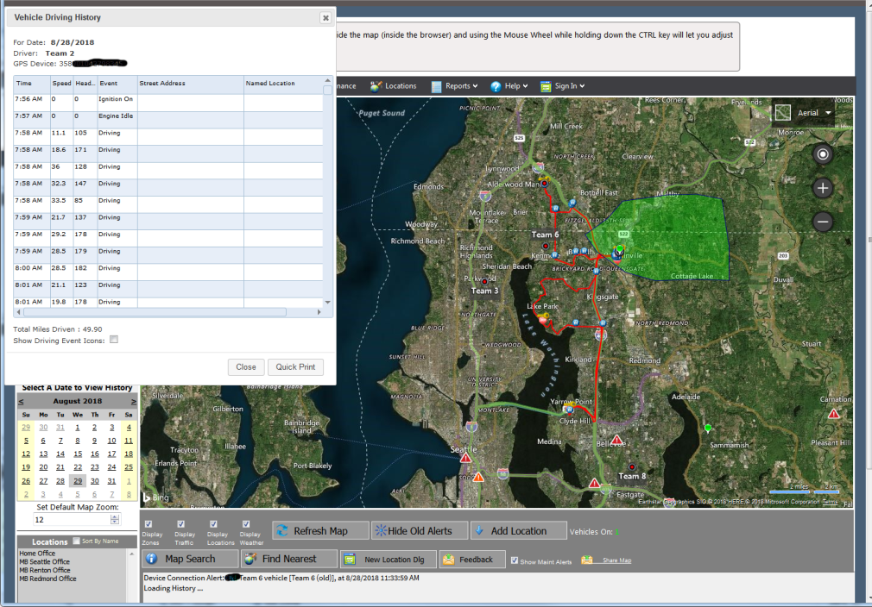872x607 pixels.
Task: Click the Terms link on map
Action: point(830,502)
